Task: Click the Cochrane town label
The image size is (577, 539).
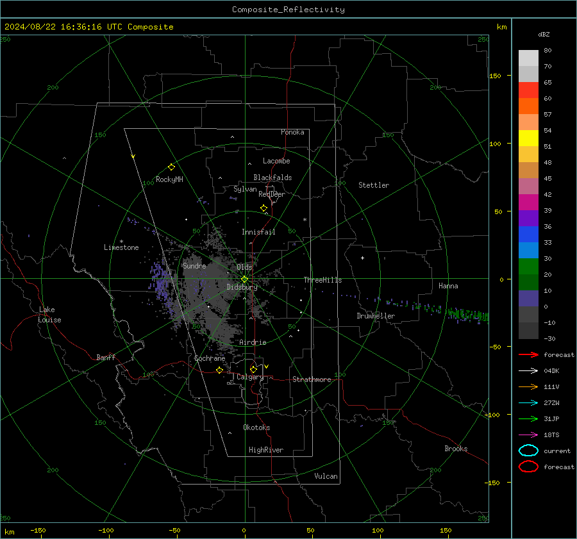Action: pos(210,358)
